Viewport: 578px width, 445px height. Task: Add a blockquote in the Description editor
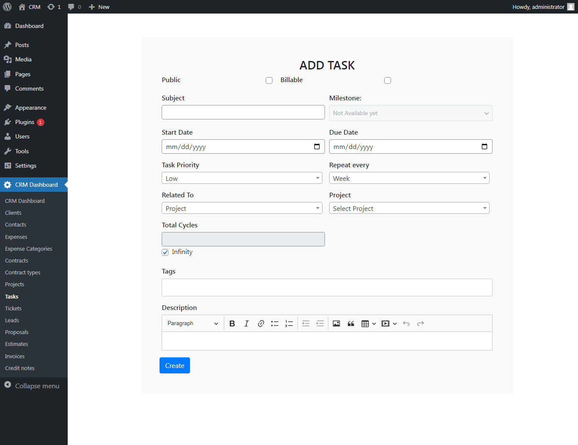tap(351, 323)
